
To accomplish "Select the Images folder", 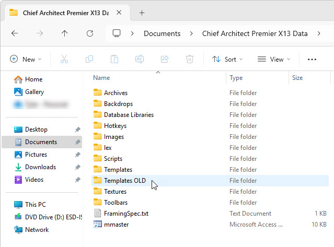I will pos(210,137).
